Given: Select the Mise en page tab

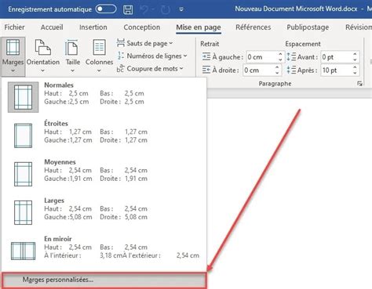Looking at the screenshot, I should (199, 27).
